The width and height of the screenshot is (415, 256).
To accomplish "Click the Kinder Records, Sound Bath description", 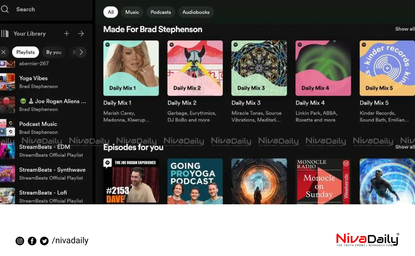I will (x=384, y=116).
